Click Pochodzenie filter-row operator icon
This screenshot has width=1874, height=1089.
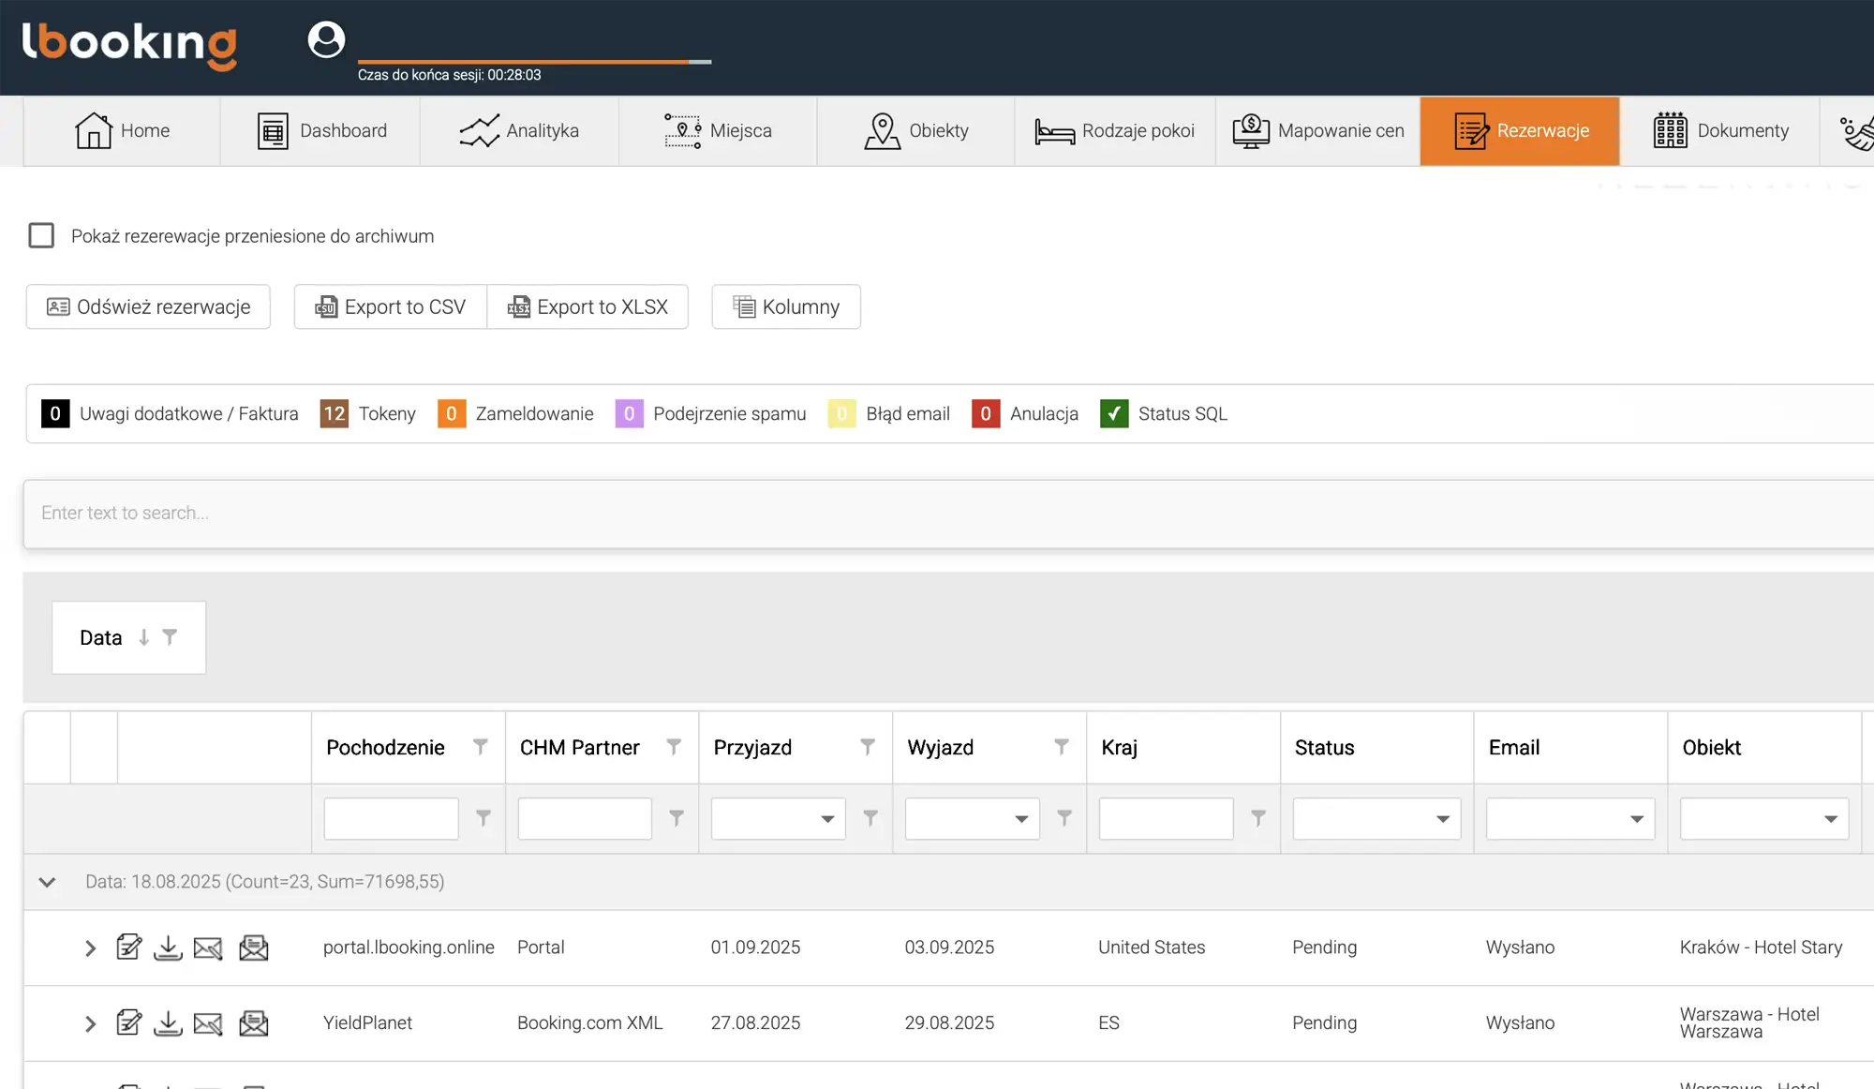pyautogui.click(x=483, y=818)
